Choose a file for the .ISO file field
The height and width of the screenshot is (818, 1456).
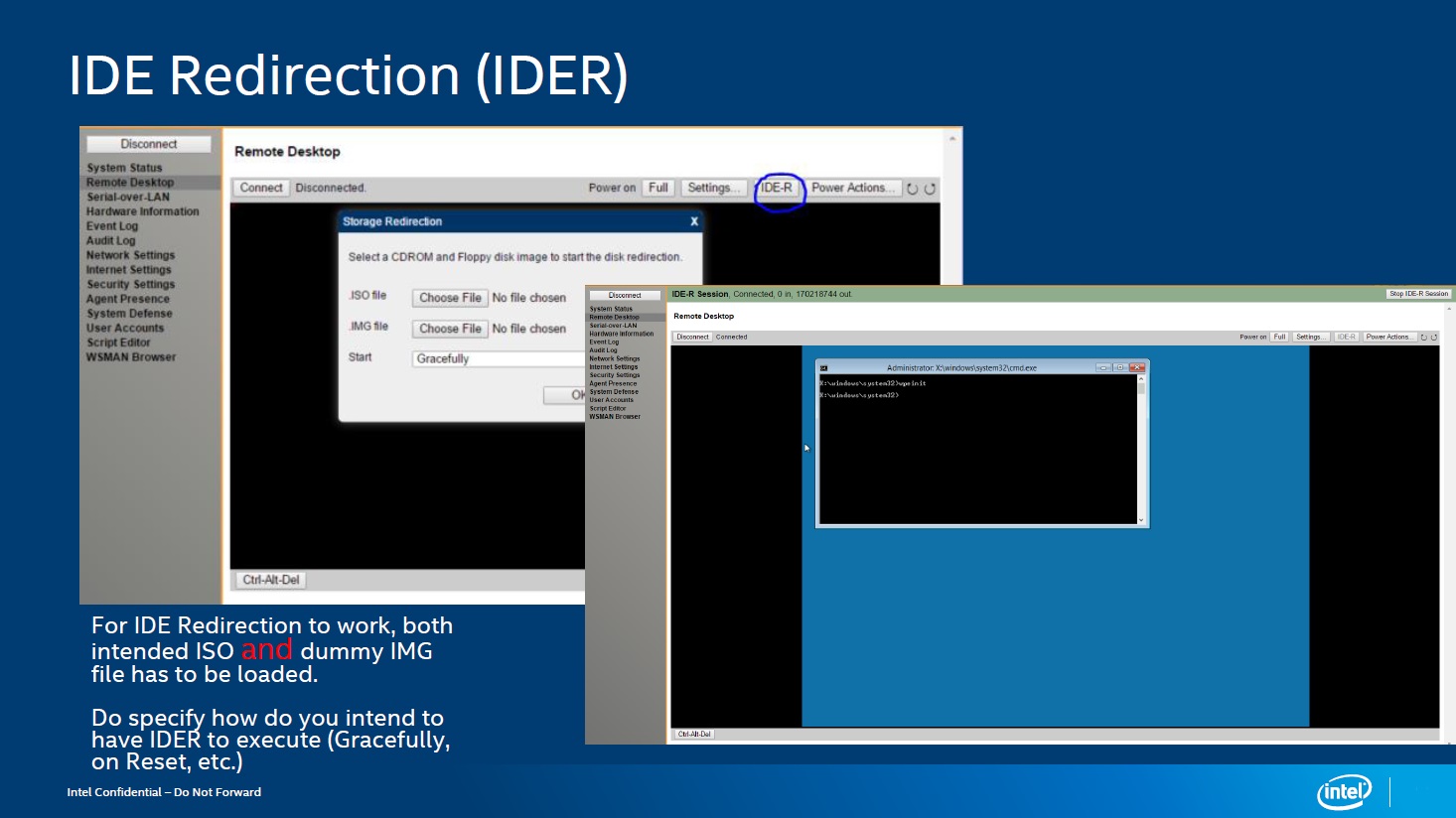[450, 298]
